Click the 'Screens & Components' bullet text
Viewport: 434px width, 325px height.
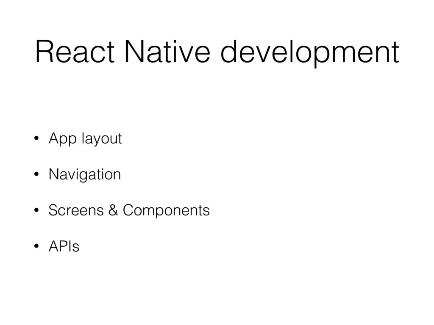tap(129, 210)
